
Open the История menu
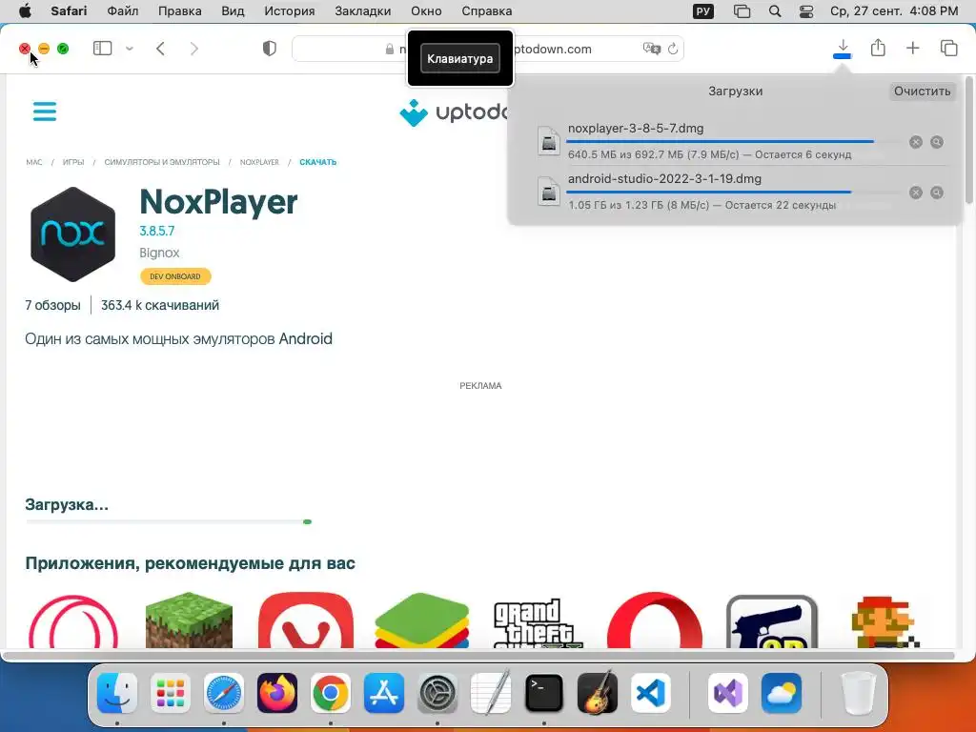click(290, 11)
